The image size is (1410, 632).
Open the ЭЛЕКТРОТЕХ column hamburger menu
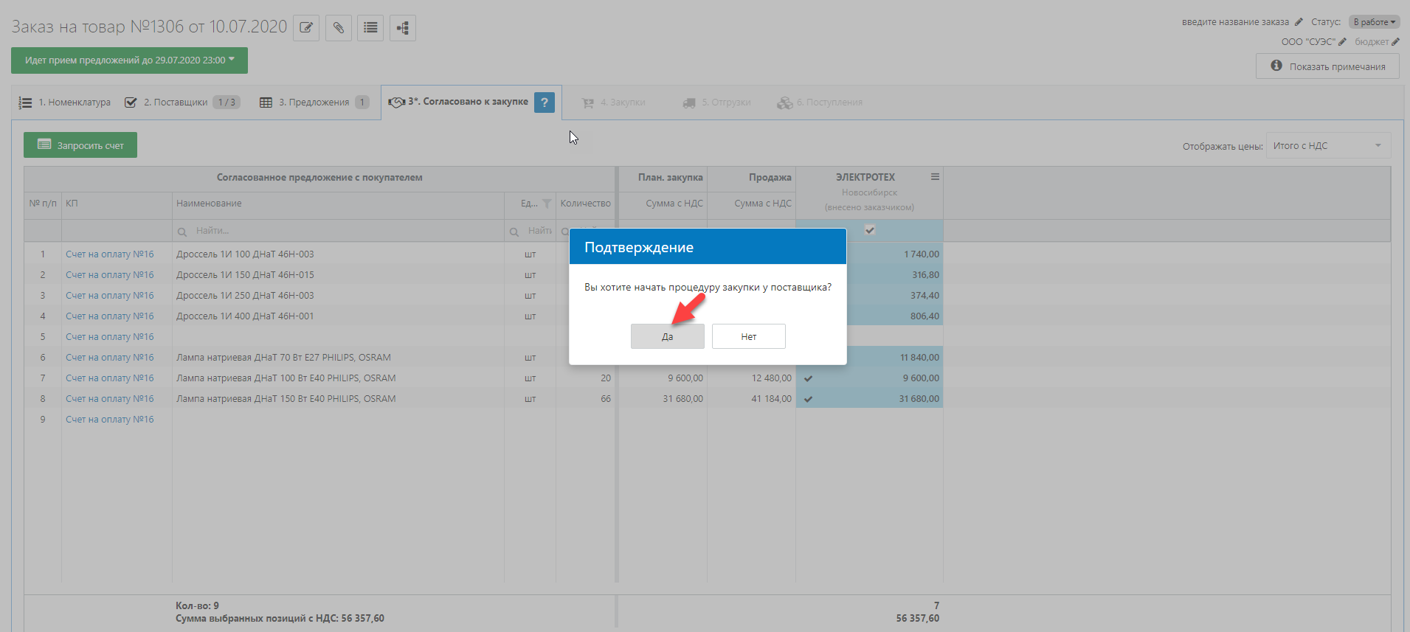click(935, 177)
